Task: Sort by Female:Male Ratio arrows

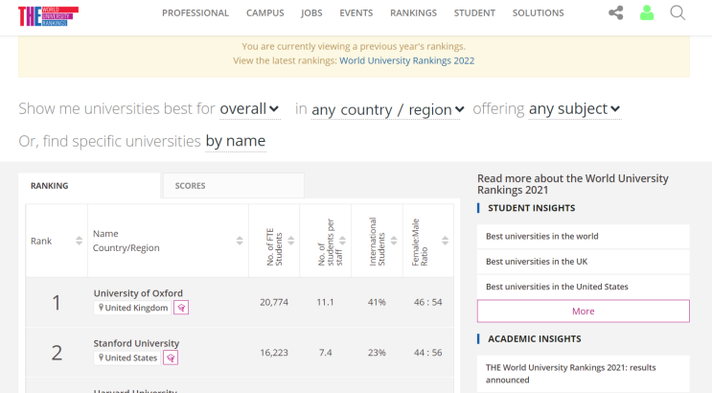Action: pyautogui.click(x=445, y=241)
